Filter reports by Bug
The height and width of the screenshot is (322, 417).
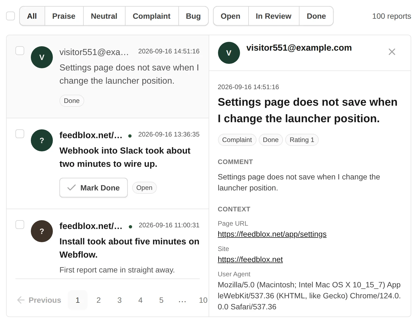(x=193, y=16)
